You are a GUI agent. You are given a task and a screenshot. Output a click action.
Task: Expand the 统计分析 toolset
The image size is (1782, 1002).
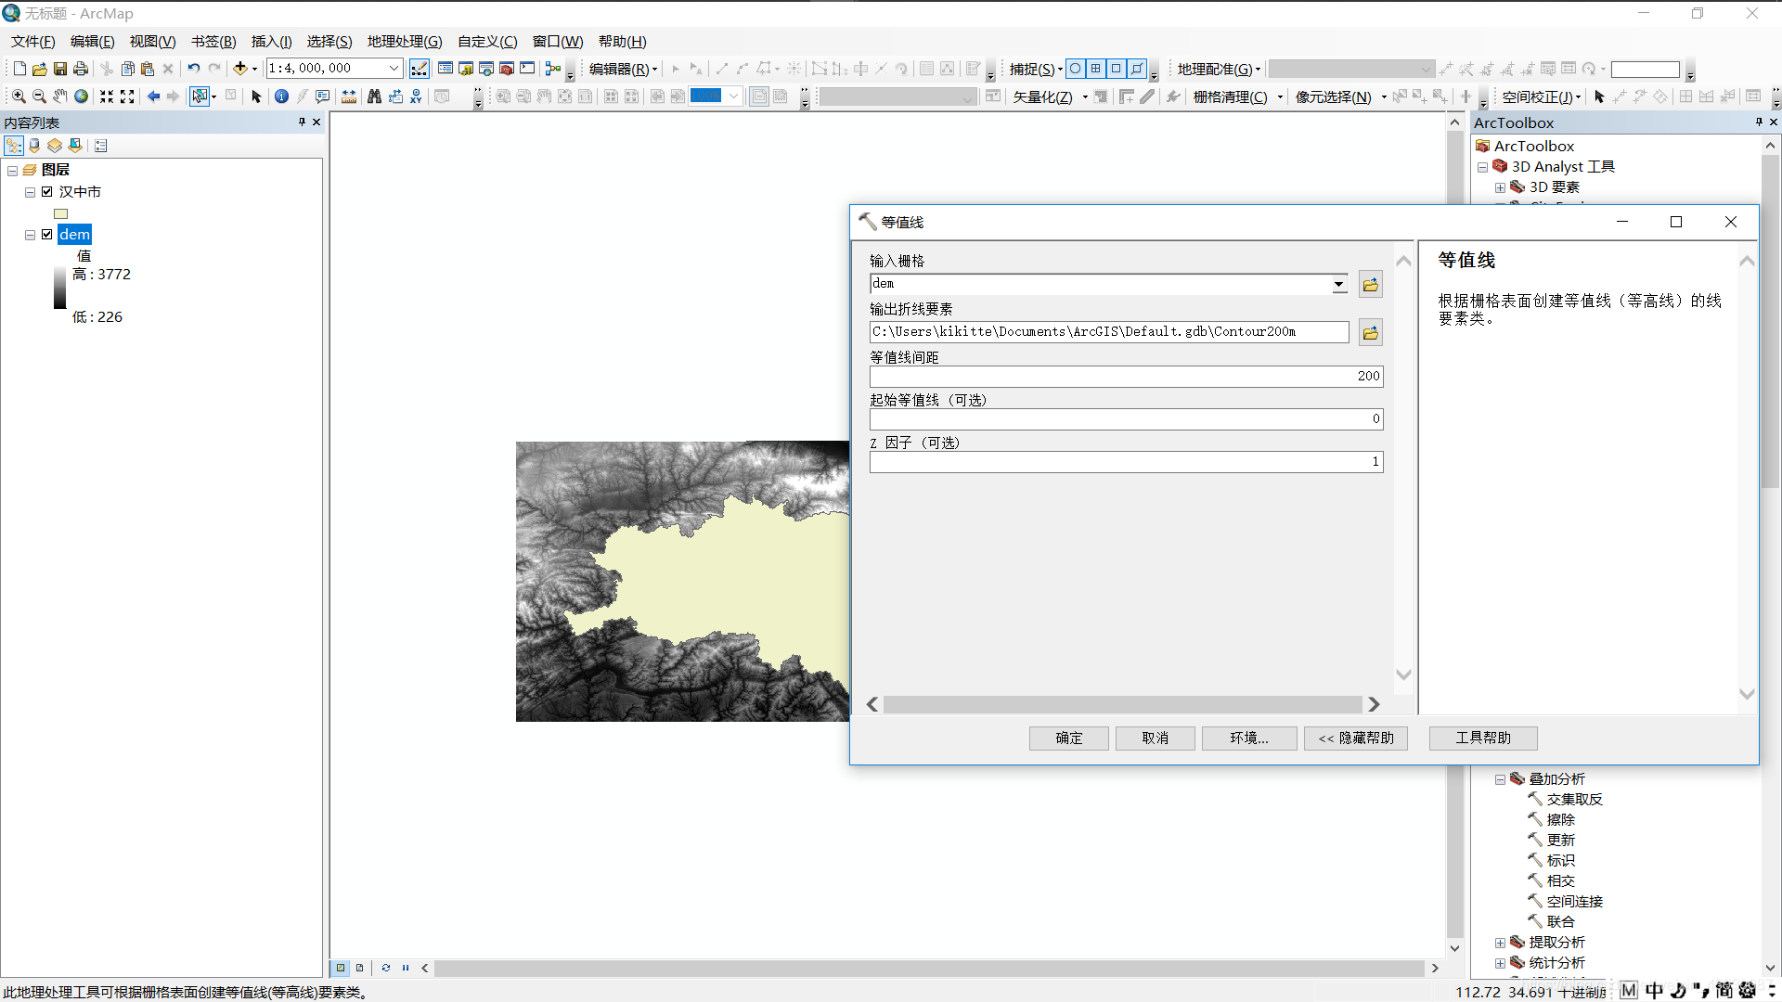point(1501,964)
